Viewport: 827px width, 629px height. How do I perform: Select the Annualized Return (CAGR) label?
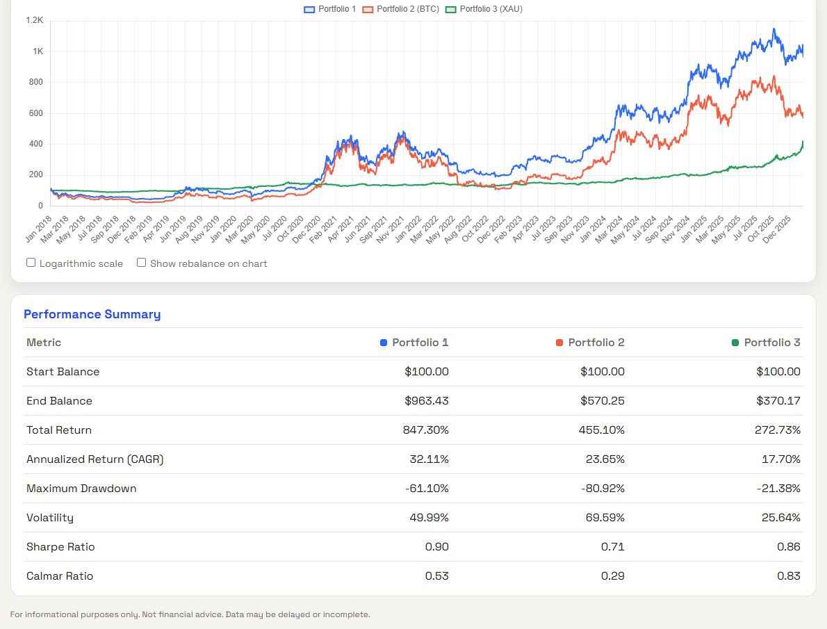tap(95, 459)
